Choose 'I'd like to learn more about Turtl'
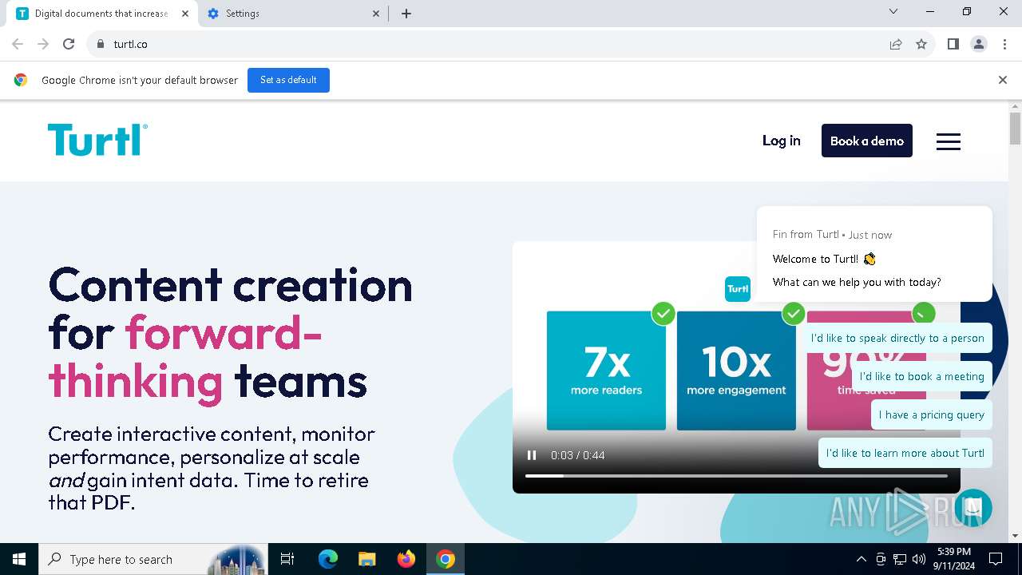 pyautogui.click(x=905, y=453)
